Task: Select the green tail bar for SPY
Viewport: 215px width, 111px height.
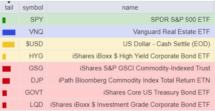Action: pos(4,20)
